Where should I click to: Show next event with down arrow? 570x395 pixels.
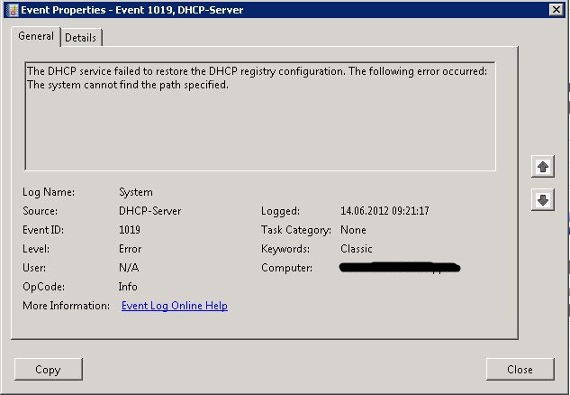[x=542, y=200]
